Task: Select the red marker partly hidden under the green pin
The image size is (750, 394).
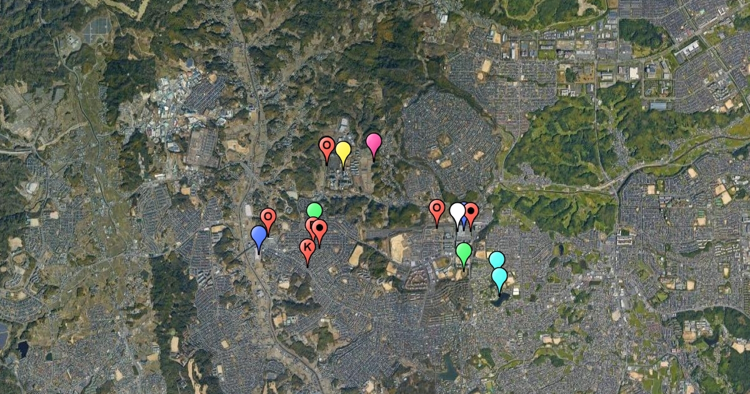Action: [x=311, y=226]
